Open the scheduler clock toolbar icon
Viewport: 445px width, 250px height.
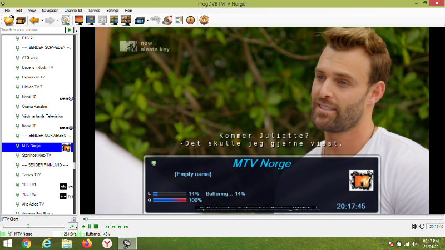coord(191,21)
